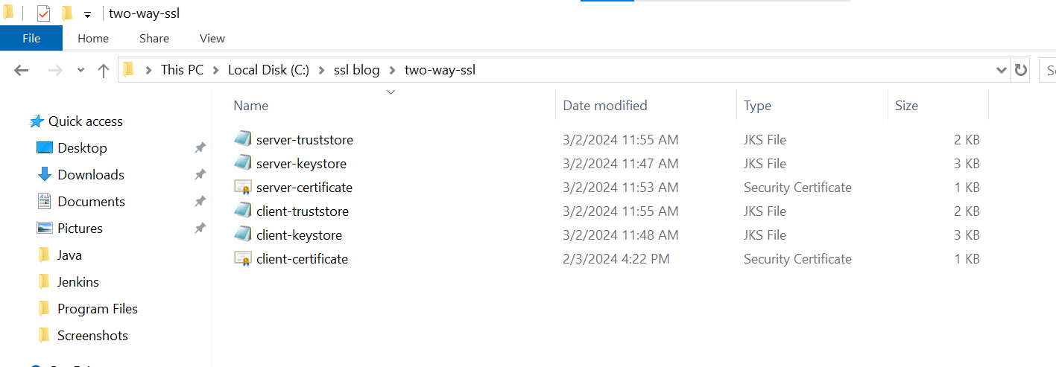Open the File menu

[x=31, y=38]
